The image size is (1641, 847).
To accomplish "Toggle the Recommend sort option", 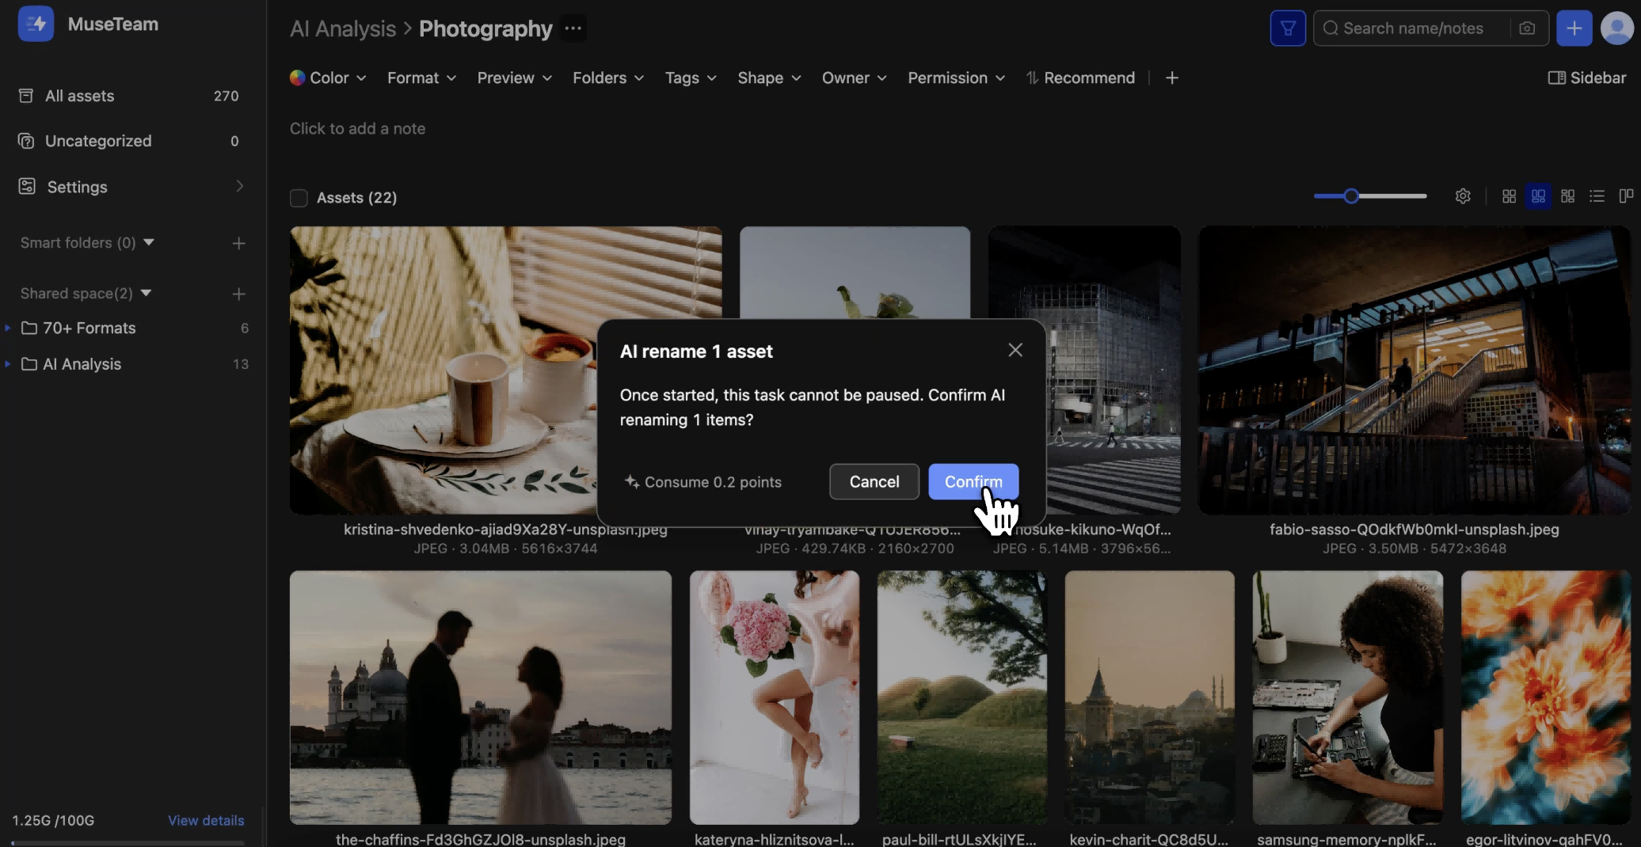I will coord(1080,78).
